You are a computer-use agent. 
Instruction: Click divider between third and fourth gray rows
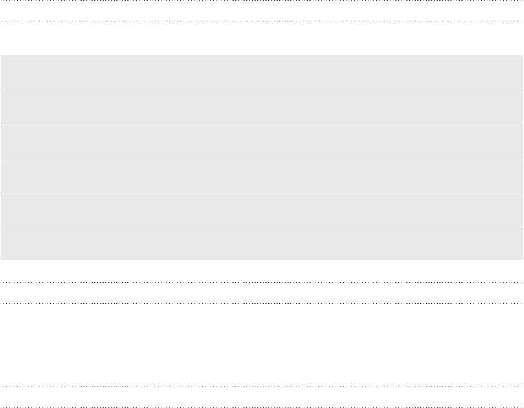point(262,160)
